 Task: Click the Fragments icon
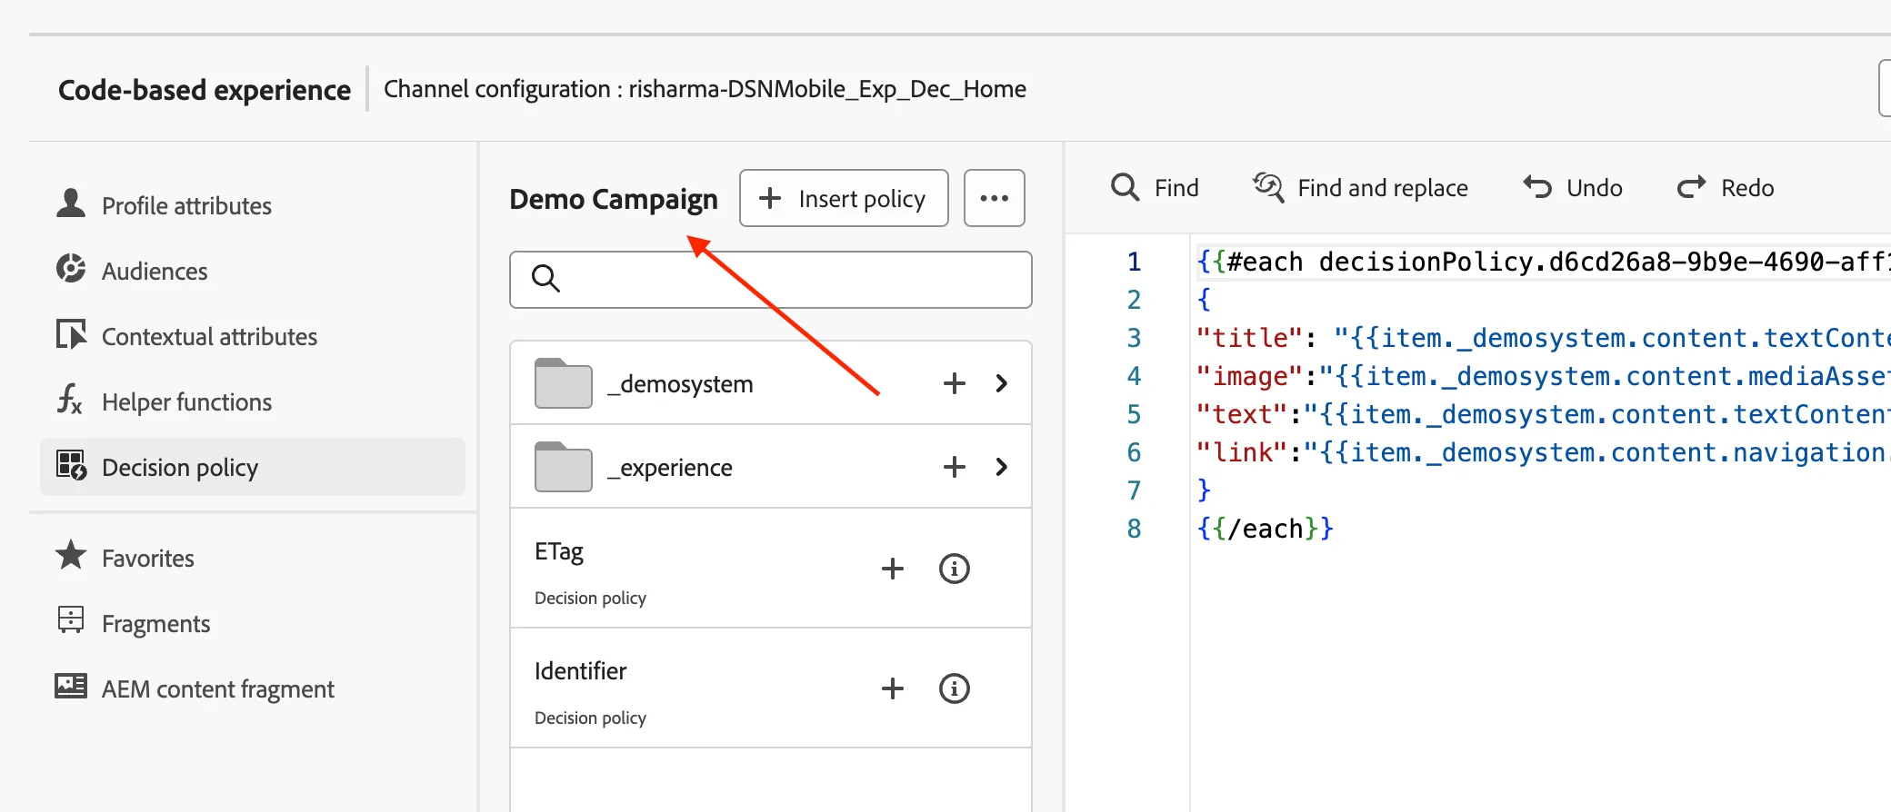(x=71, y=620)
